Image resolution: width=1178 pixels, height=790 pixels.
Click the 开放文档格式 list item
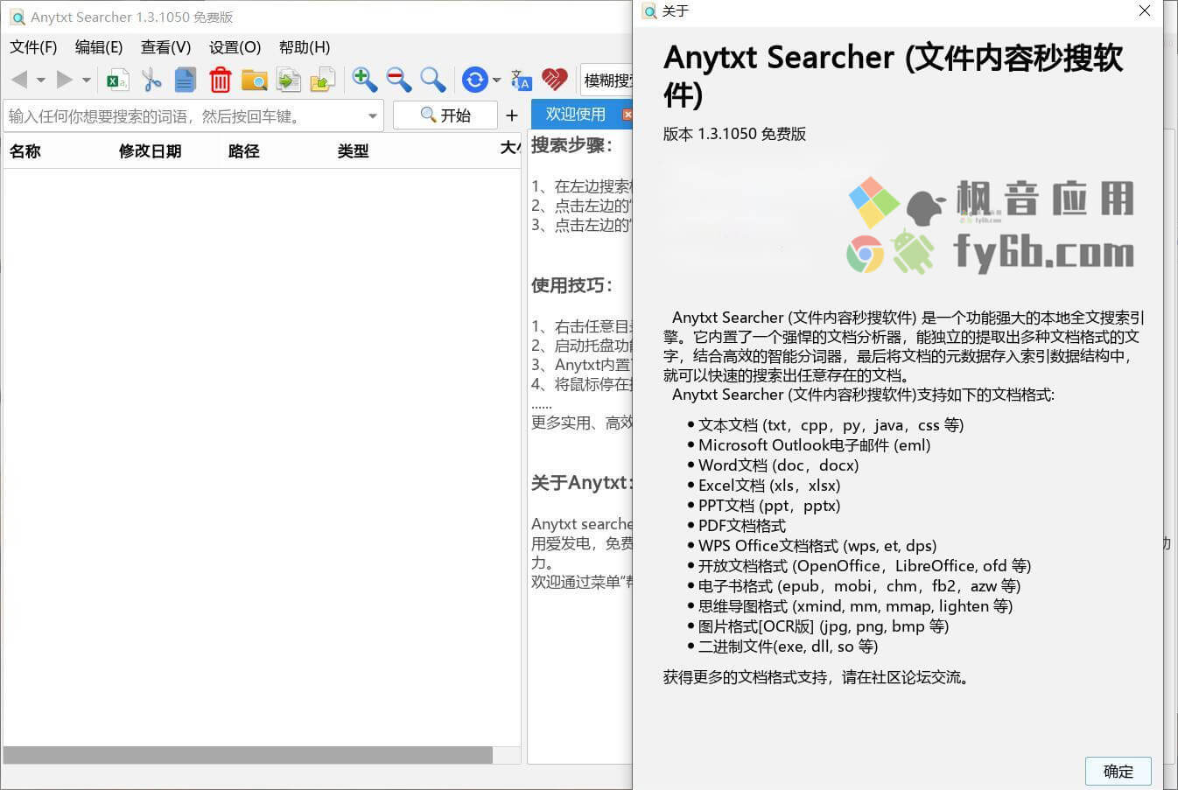click(x=864, y=566)
